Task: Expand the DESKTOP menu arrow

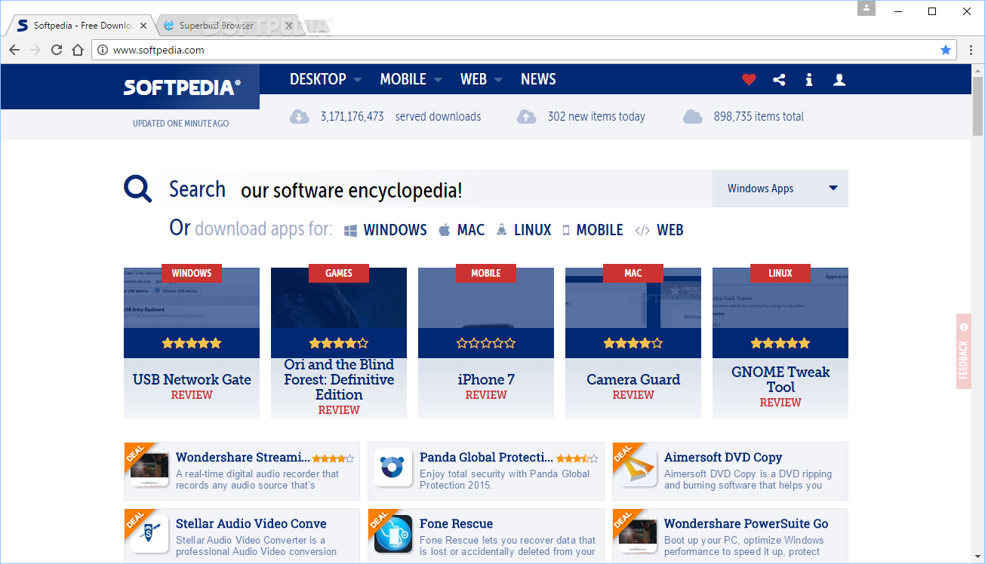Action: [357, 80]
